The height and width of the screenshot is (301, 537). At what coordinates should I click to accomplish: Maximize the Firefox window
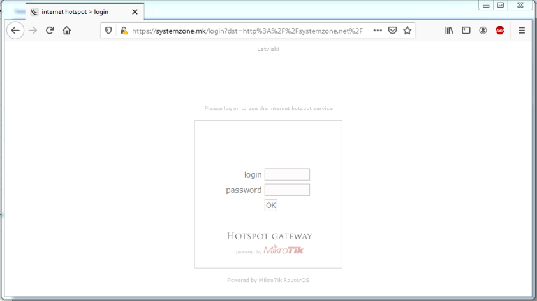coord(501,5)
